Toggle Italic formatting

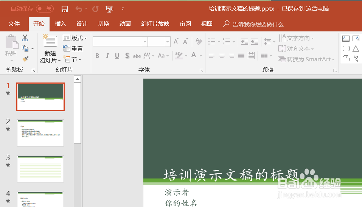107,56
